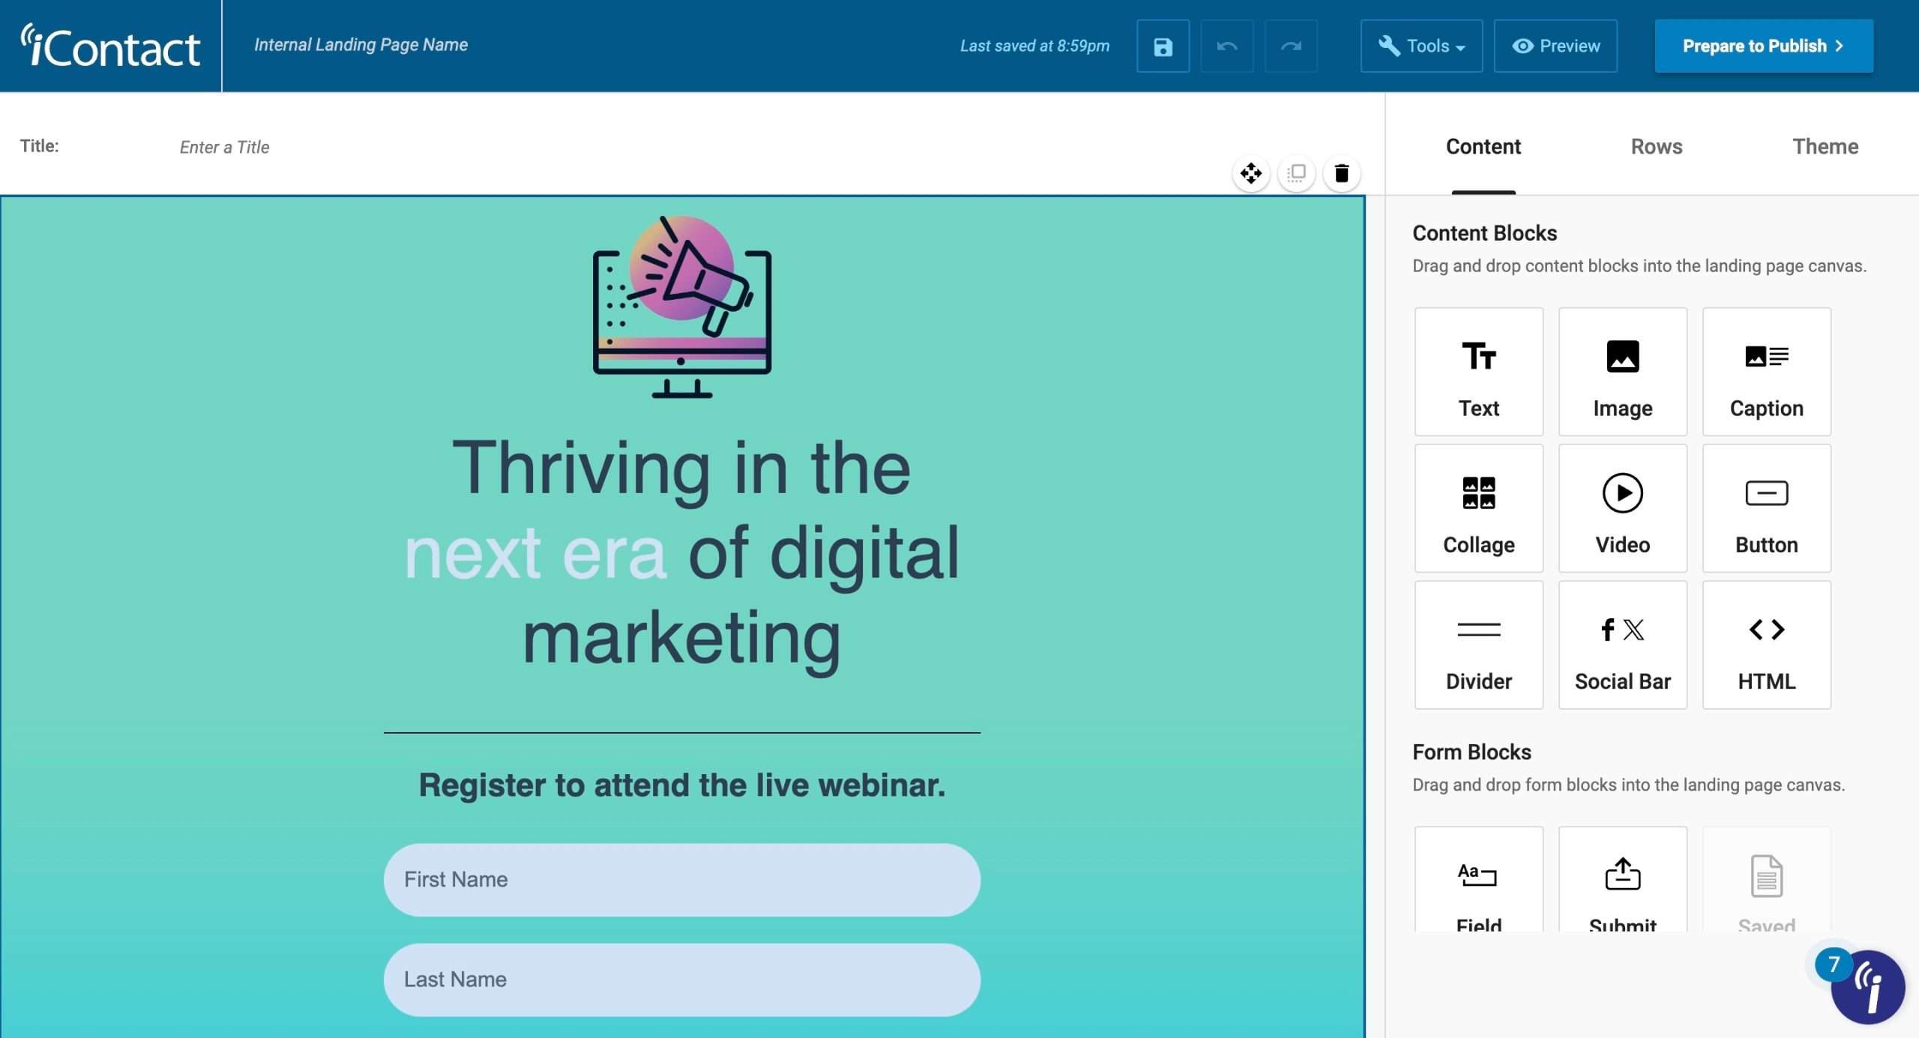Click the Enter a Title field

coord(224,147)
